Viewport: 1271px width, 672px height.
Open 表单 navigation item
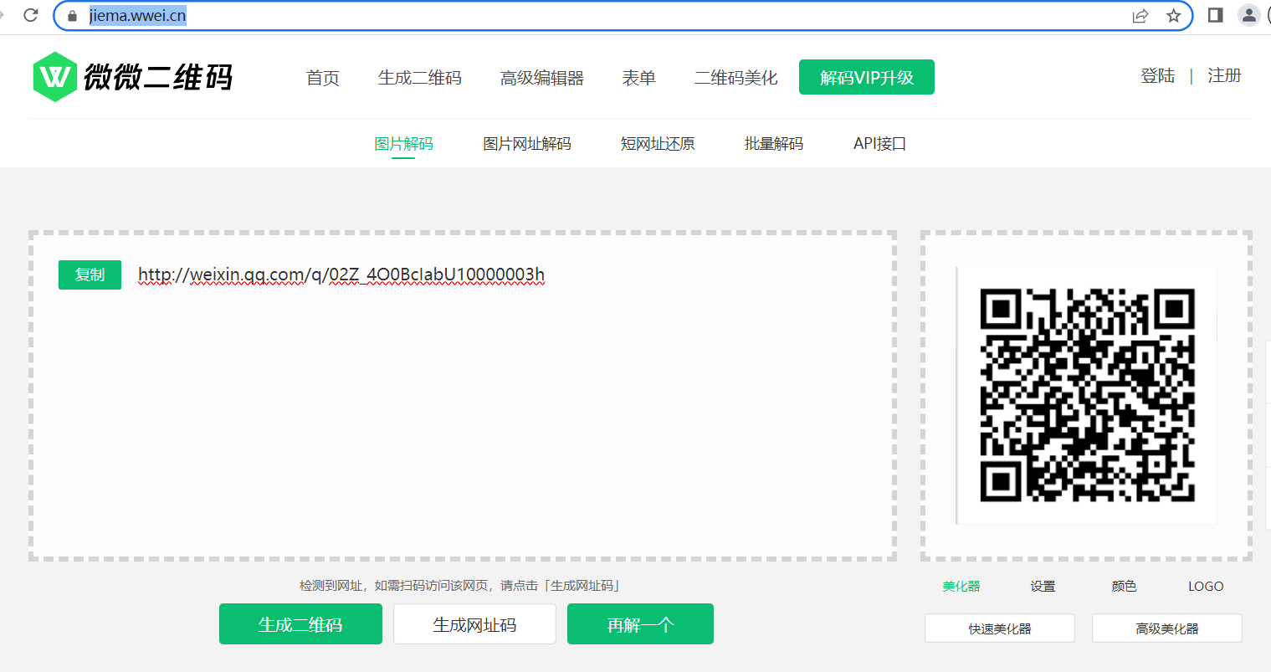639,78
